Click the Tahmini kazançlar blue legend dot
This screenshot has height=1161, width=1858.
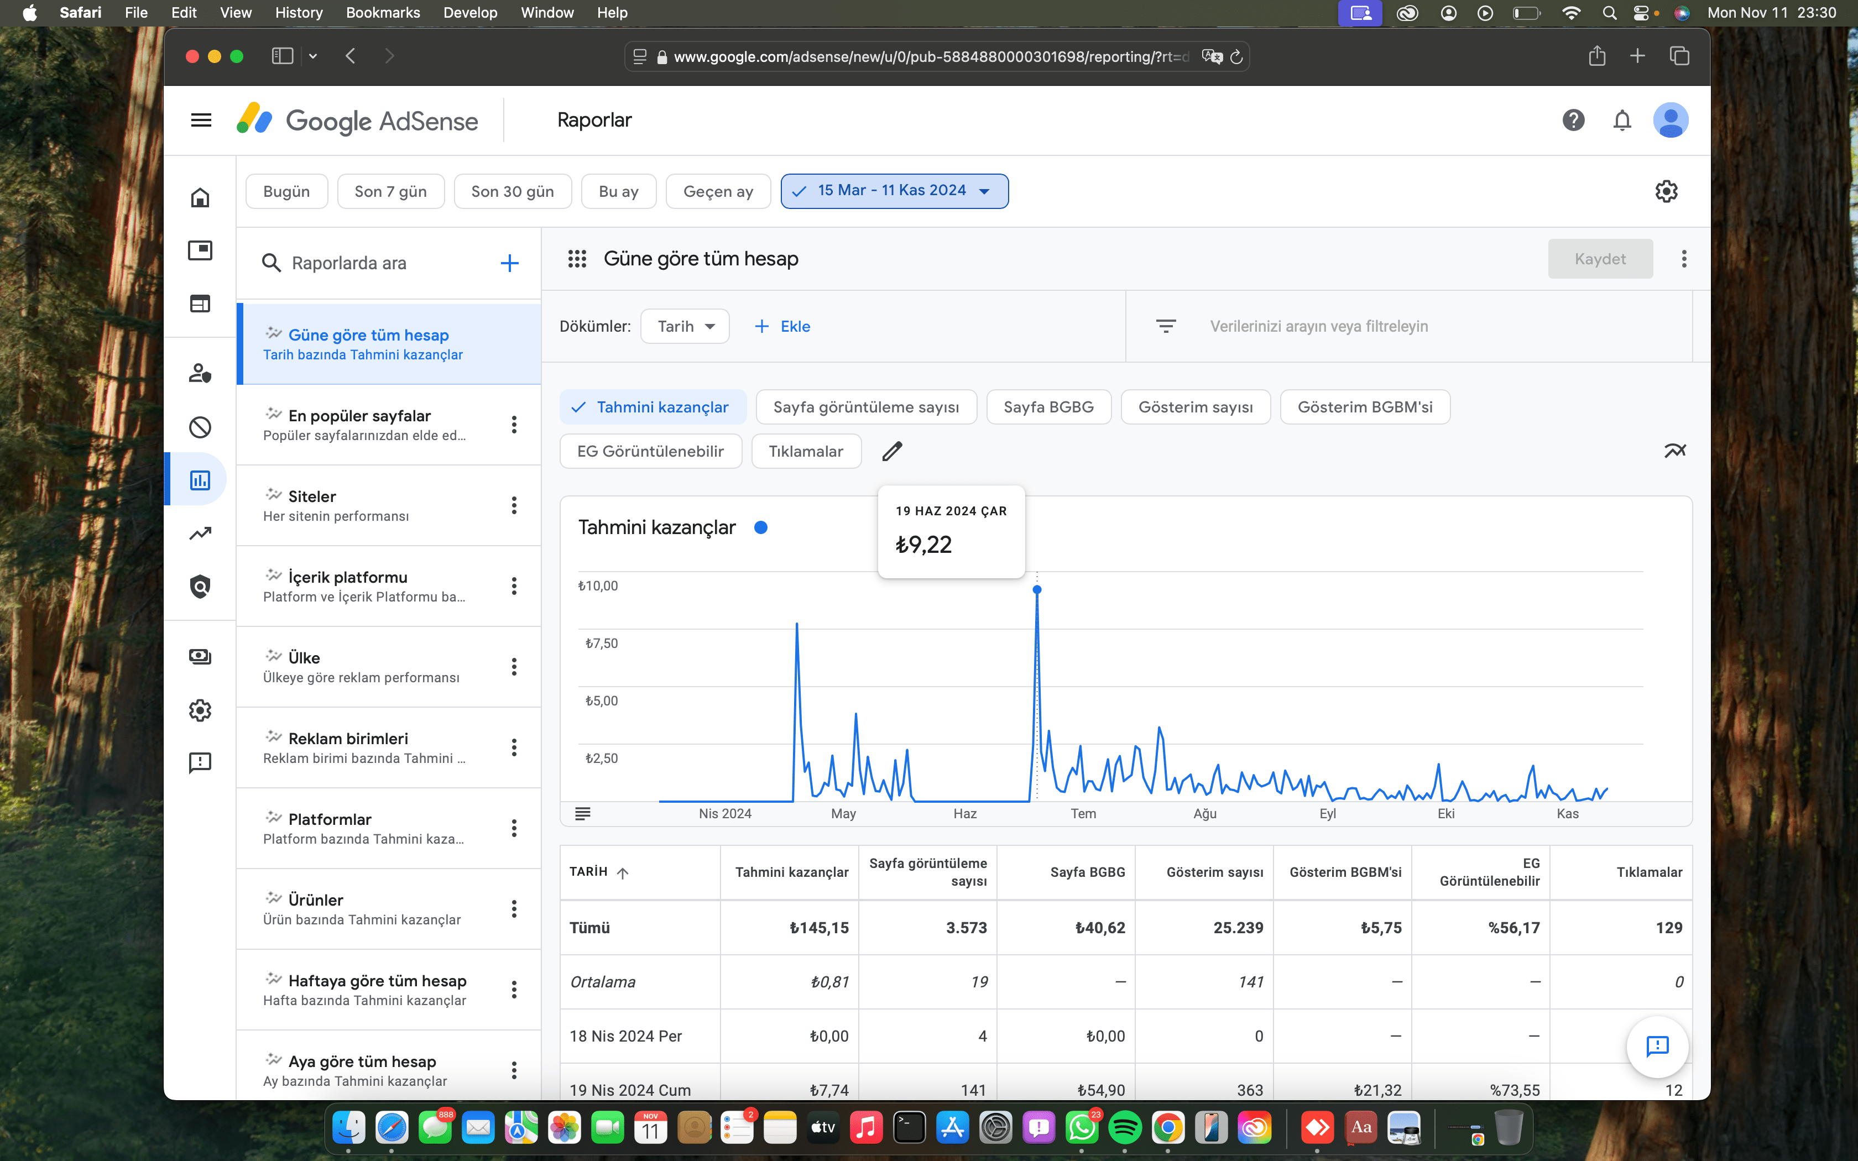(x=761, y=527)
